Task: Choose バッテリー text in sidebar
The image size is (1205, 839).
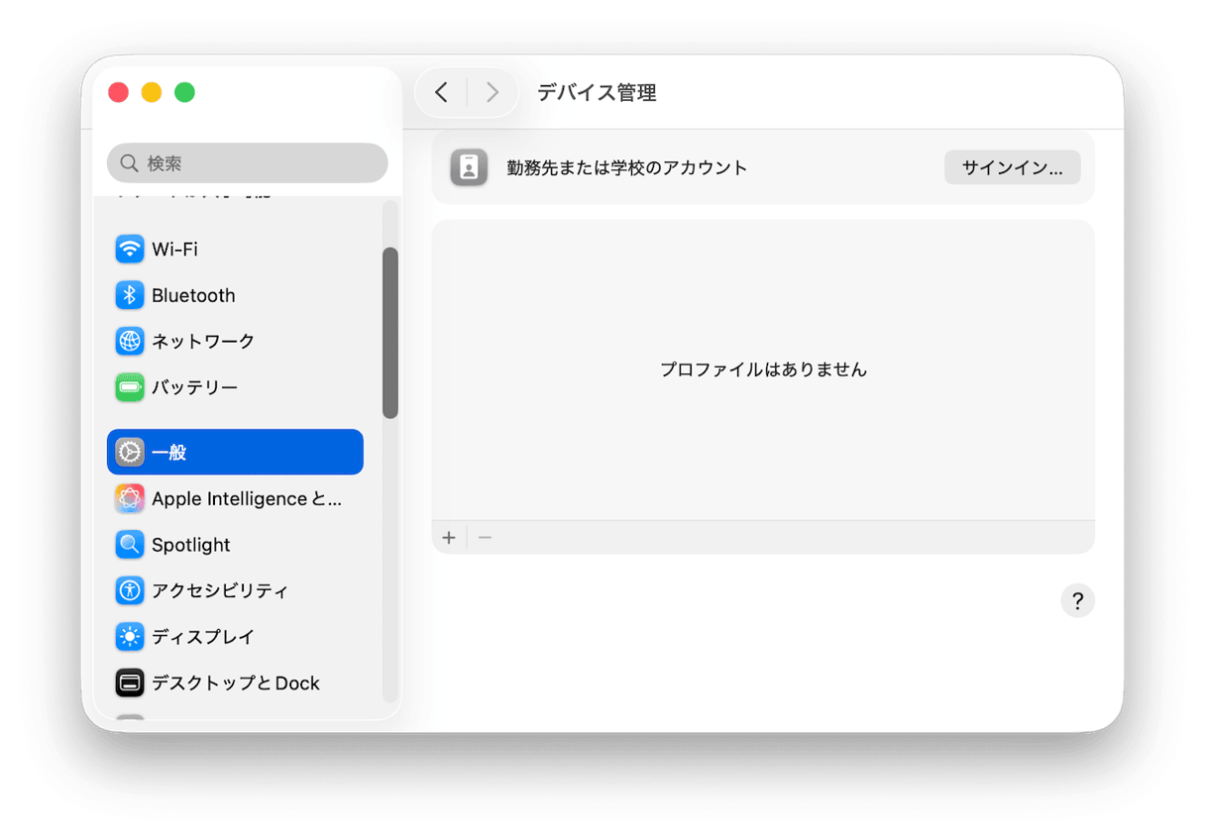Action: (x=194, y=387)
